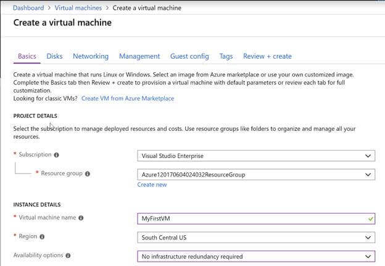Switch to the Networking tab
Screen dimensions: 385x266
click(91, 56)
